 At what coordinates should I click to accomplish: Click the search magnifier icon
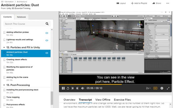(x=47, y=24)
